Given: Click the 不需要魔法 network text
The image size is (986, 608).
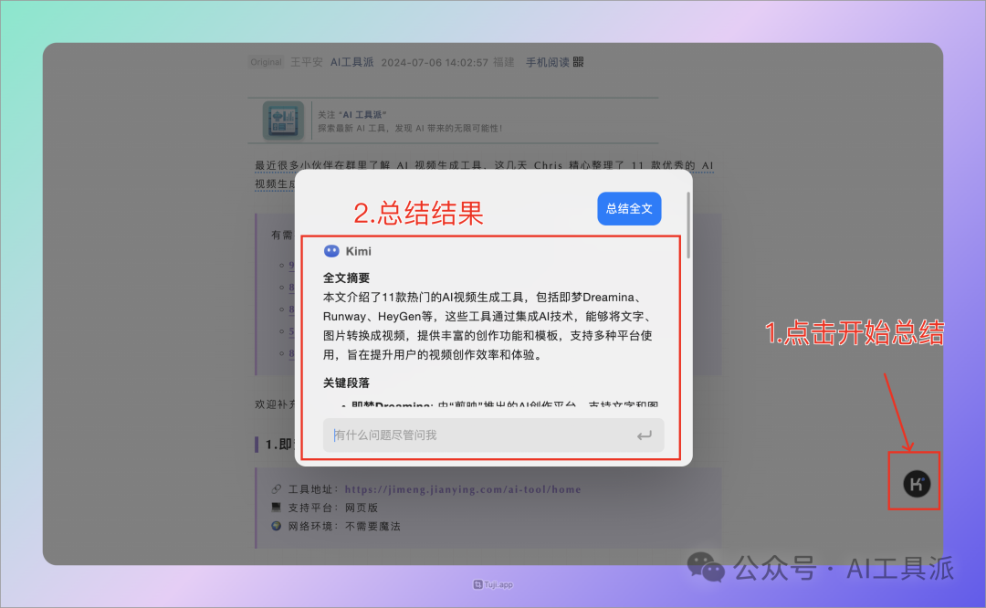Looking at the screenshot, I should pos(372,526).
